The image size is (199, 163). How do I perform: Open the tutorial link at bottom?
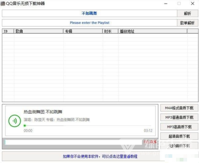coord(100,156)
